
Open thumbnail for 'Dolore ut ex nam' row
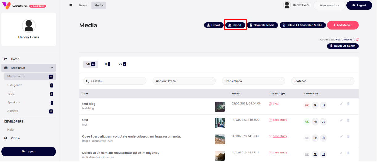click(x=220, y=156)
